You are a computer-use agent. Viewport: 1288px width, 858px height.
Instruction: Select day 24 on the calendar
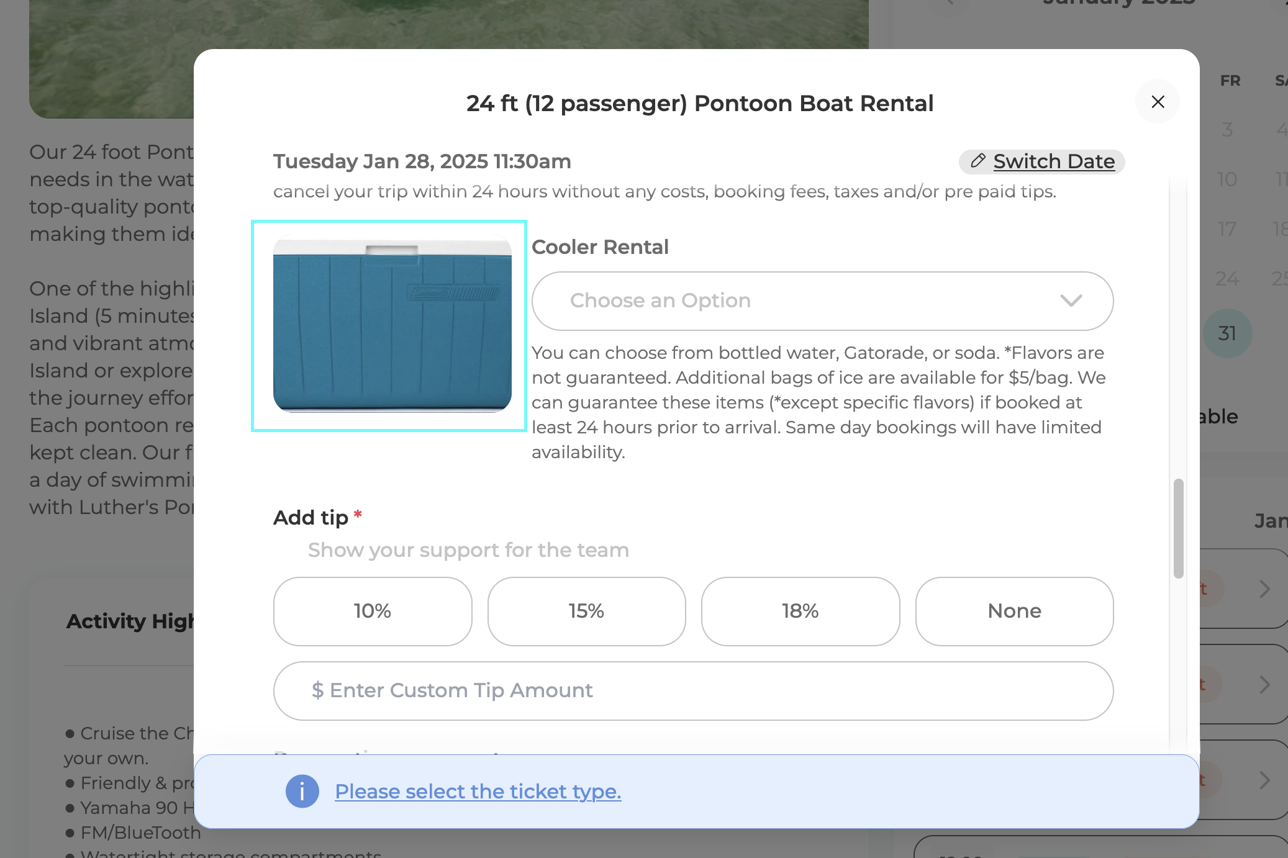[1227, 279]
